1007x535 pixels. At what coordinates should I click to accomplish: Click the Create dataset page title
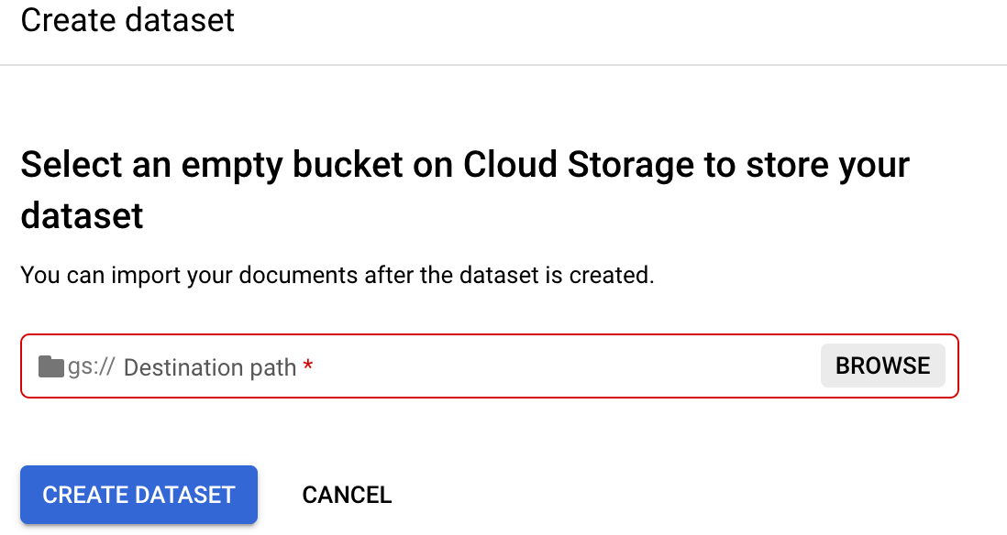127,19
